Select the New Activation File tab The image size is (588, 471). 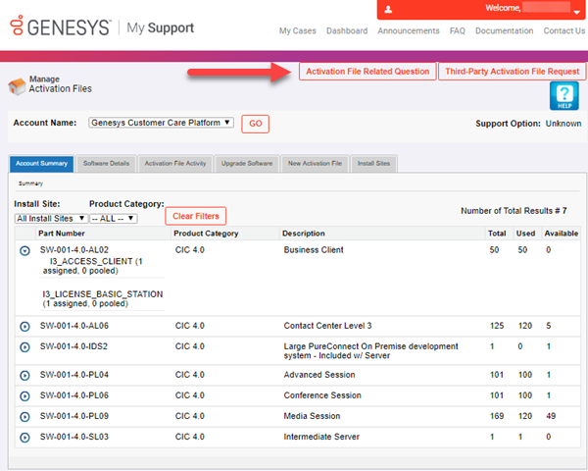(315, 164)
